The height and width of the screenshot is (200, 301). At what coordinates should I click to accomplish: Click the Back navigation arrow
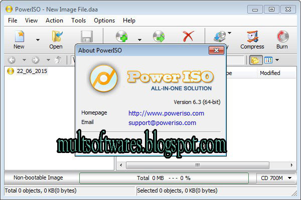[12, 60]
